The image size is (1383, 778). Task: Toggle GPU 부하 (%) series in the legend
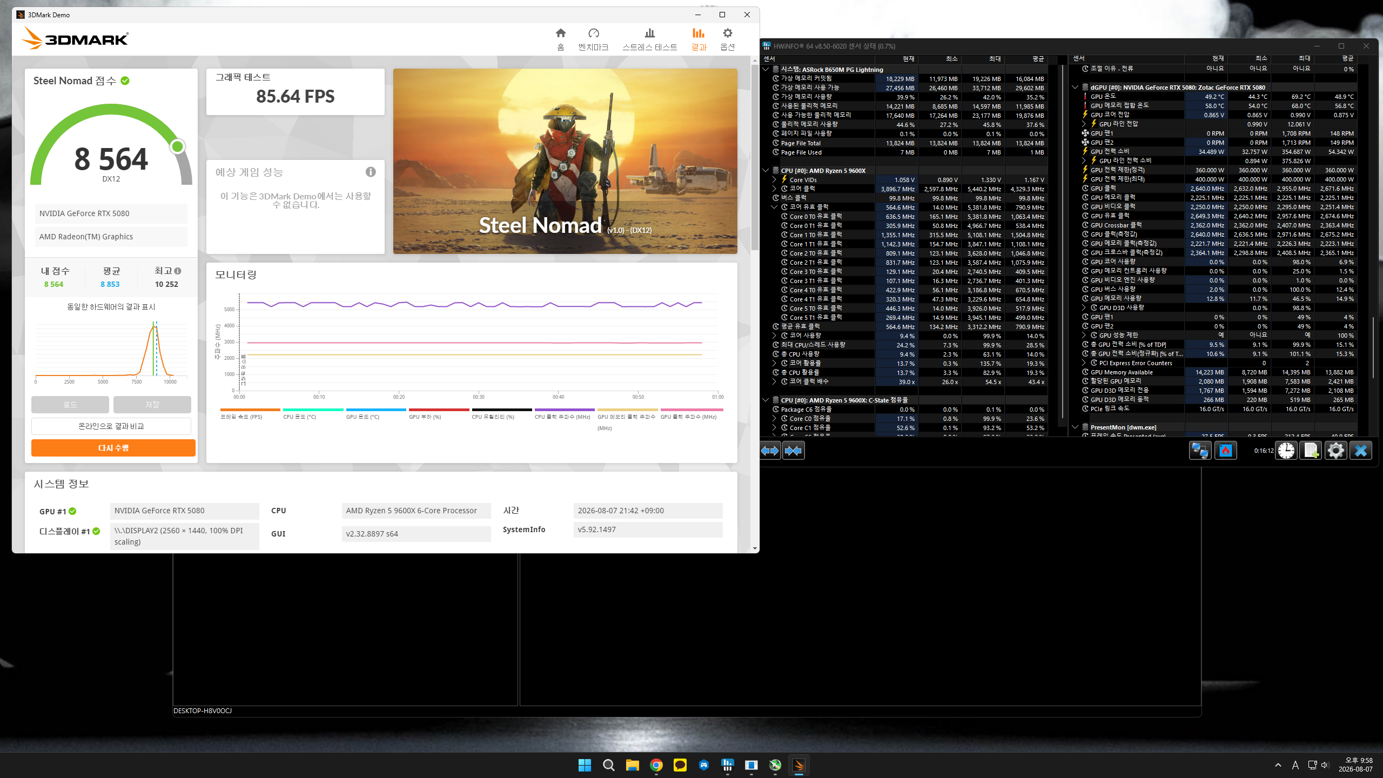(x=439, y=414)
